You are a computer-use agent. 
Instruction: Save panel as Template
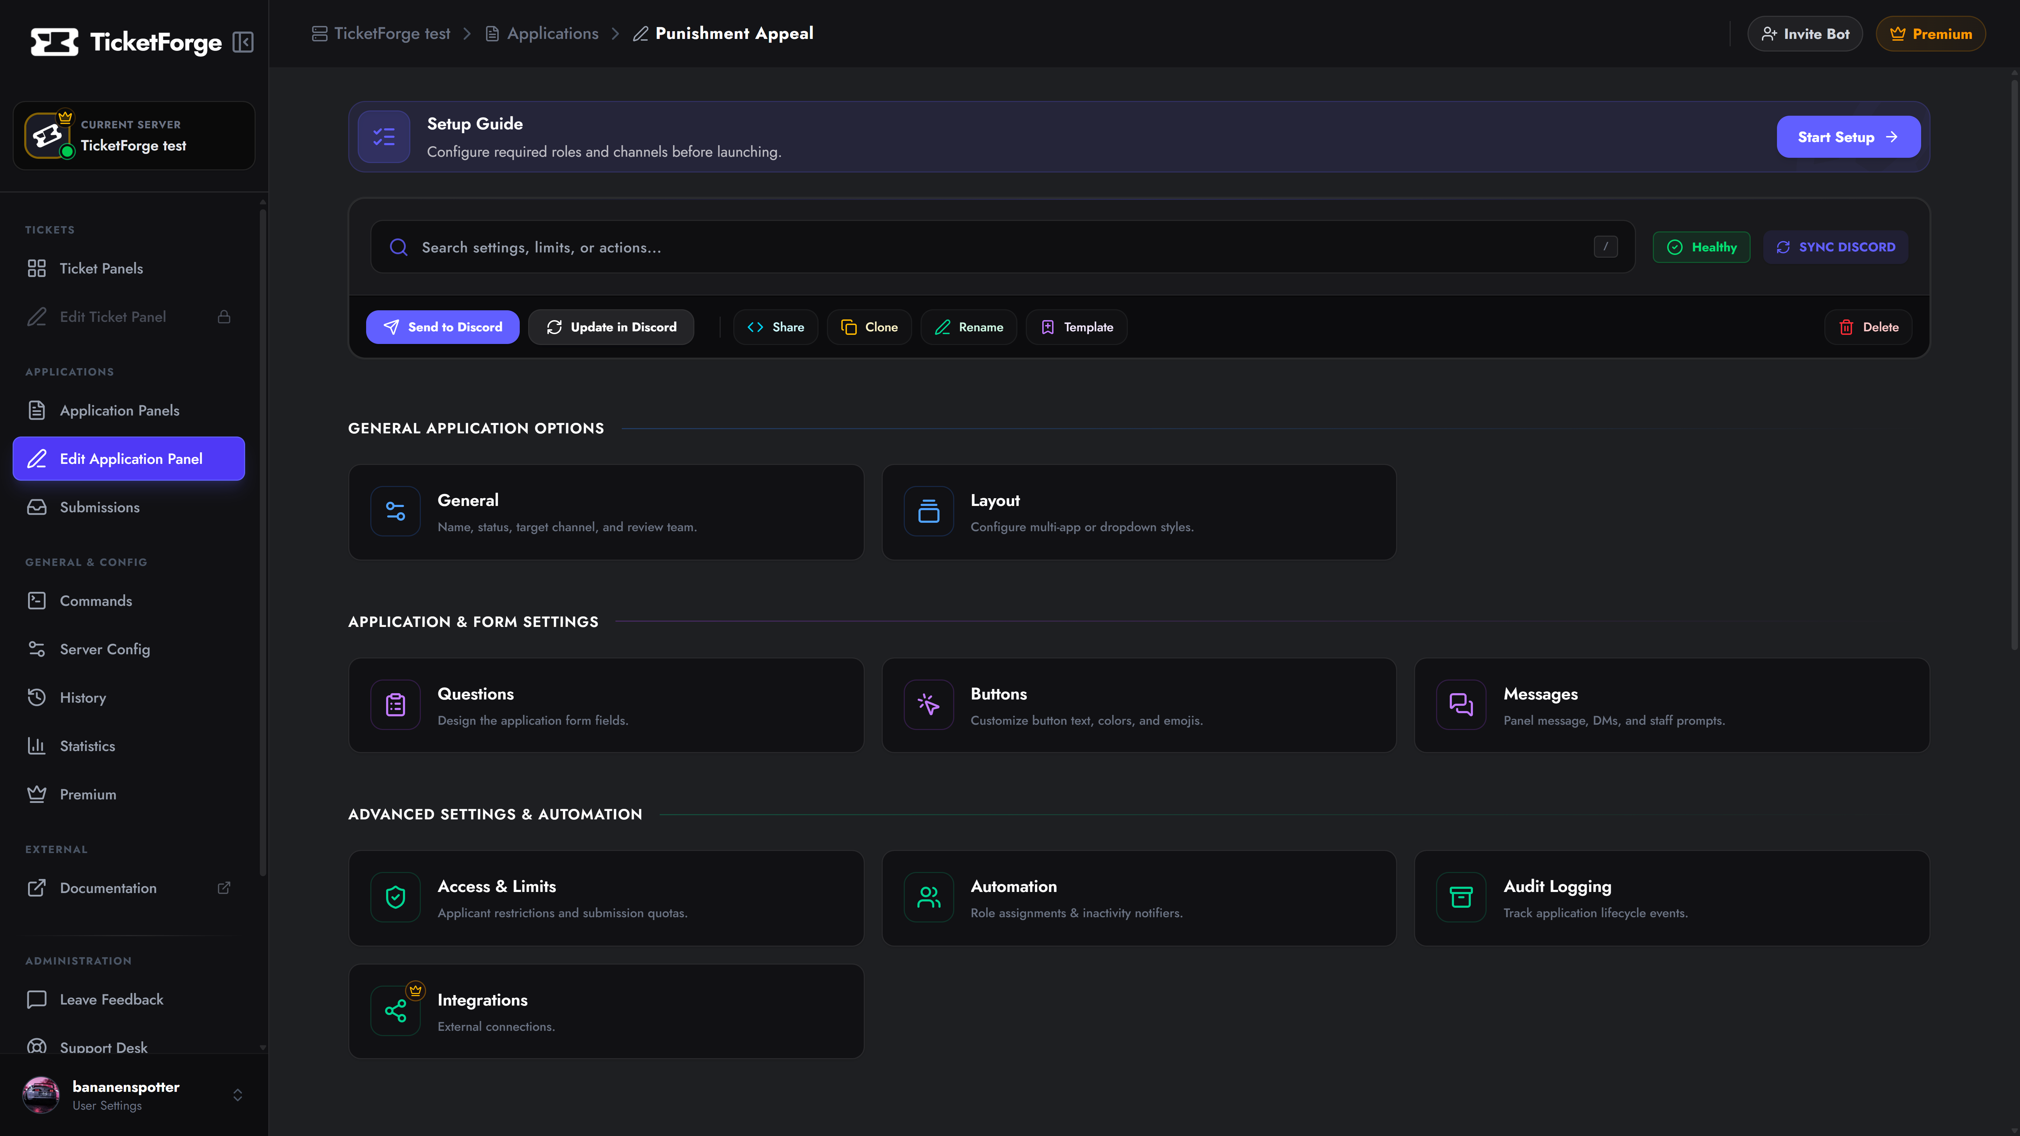pos(1077,327)
